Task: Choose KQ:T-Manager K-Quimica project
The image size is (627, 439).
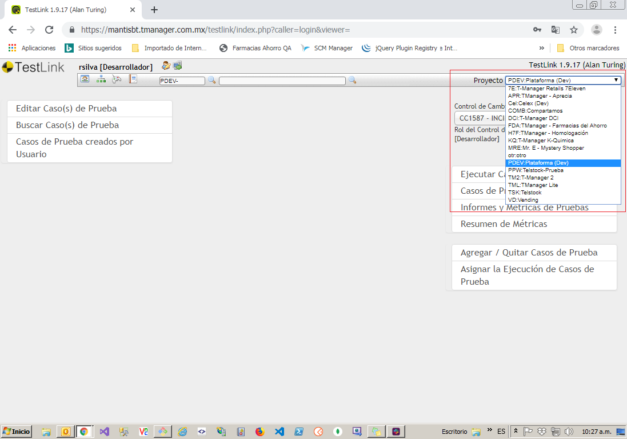Action: (563, 141)
